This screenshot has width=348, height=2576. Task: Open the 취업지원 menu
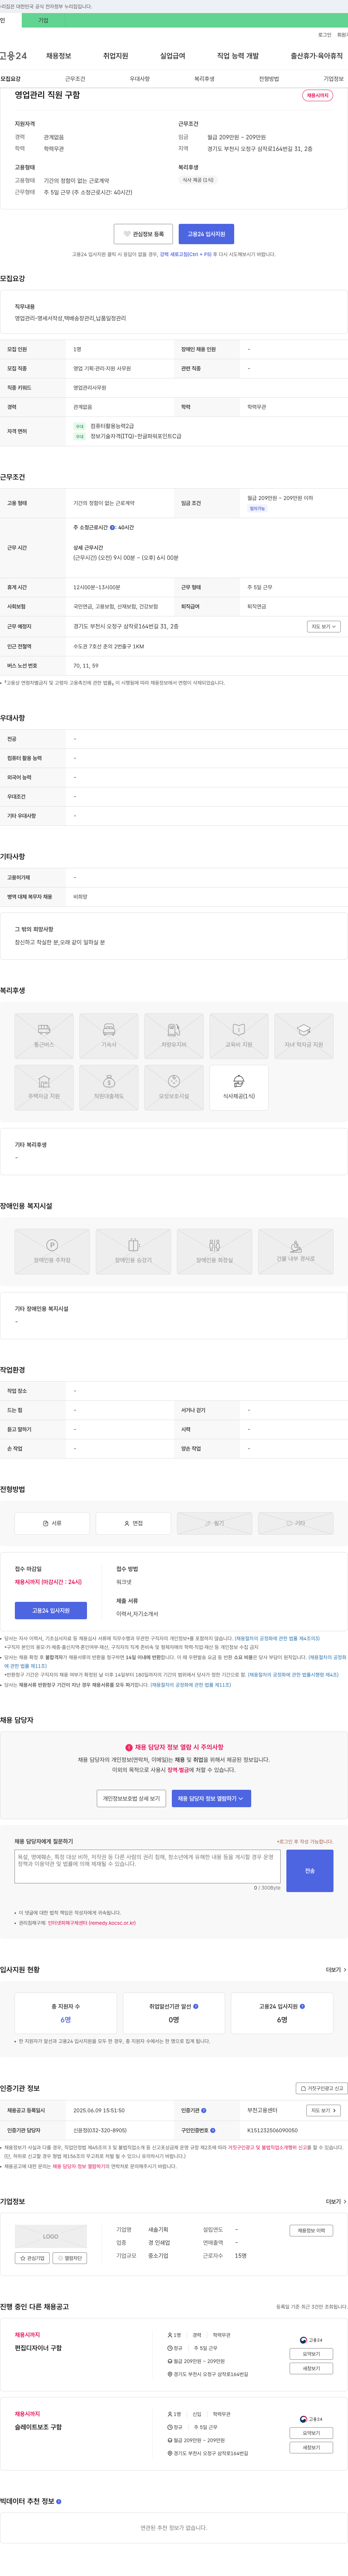(116, 56)
